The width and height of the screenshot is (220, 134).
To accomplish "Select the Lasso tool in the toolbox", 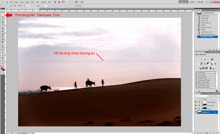I will tap(3, 17).
